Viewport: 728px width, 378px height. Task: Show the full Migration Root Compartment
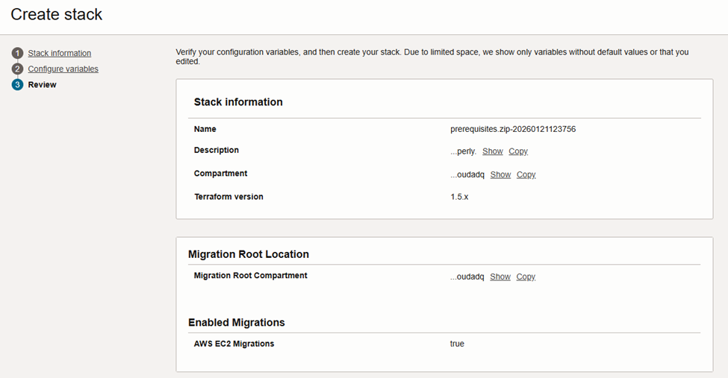pos(500,277)
